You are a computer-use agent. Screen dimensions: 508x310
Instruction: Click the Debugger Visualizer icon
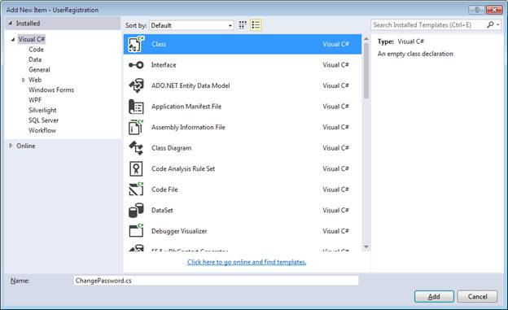(136, 231)
